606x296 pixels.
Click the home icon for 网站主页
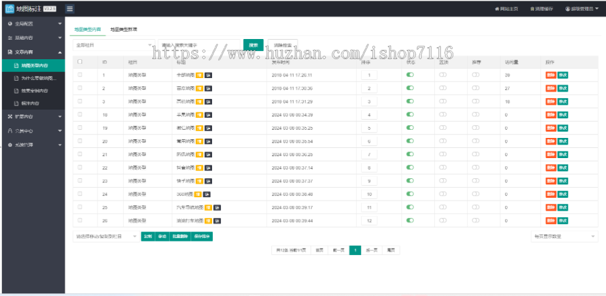coord(497,9)
